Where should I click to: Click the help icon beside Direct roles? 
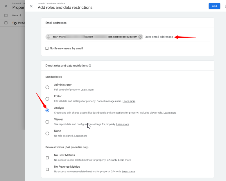(90, 66)
